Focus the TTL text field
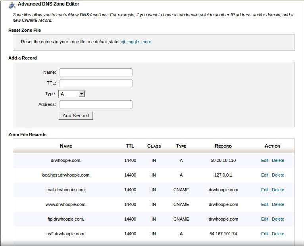 point(96,83)
